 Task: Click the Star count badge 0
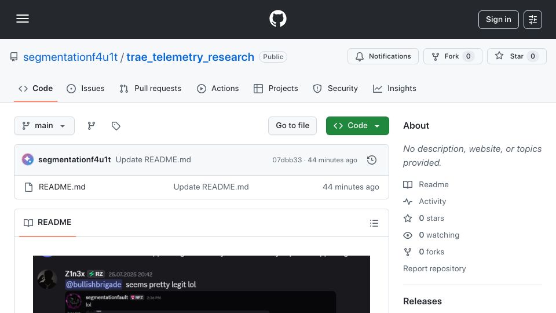pyautogui.click(x=533, y=56)
